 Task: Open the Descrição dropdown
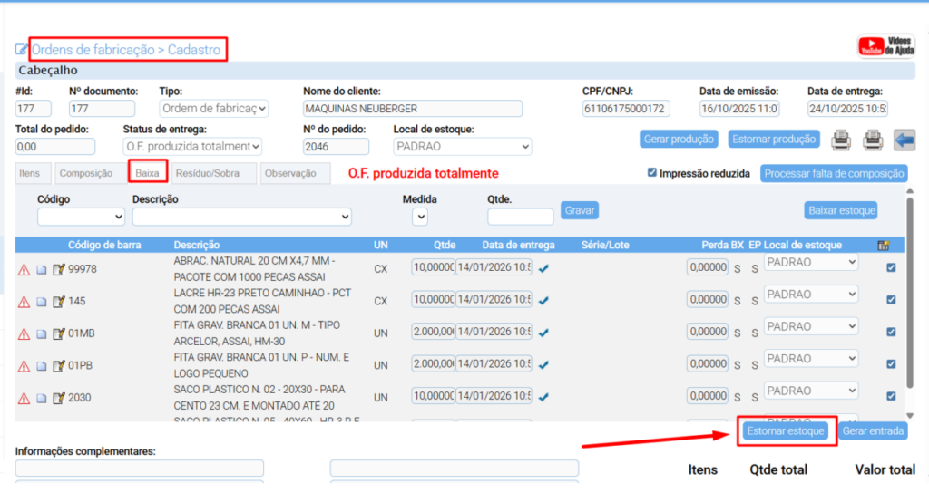point(241,217)
